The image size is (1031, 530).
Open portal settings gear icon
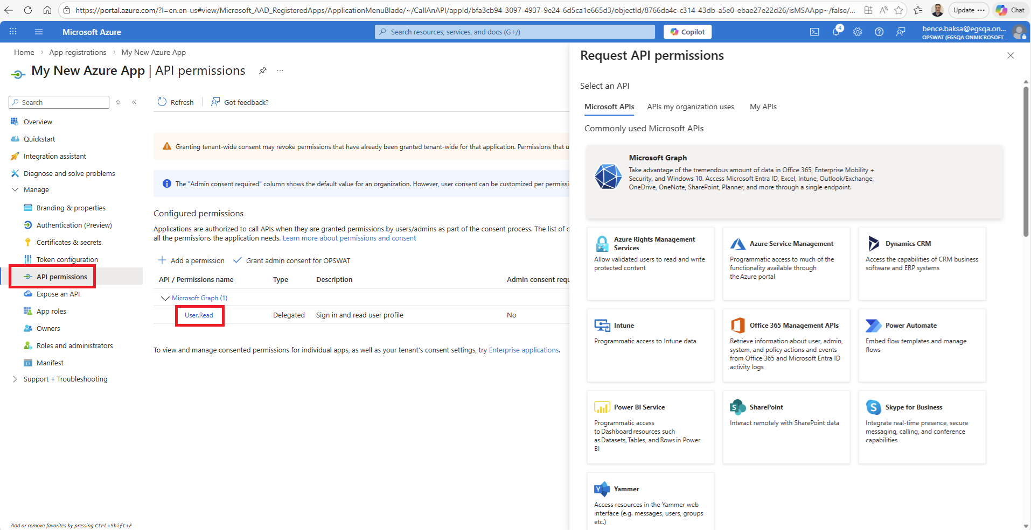click(x=858, y=32)
